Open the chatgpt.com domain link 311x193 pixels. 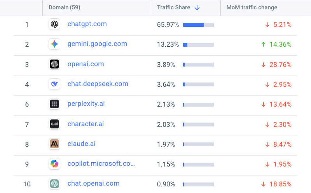[x=87, y=24]
